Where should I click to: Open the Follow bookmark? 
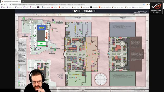pos(26,7)
